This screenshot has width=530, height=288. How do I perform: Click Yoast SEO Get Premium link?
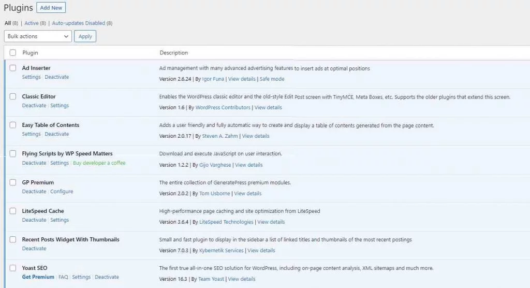point(38,277)
